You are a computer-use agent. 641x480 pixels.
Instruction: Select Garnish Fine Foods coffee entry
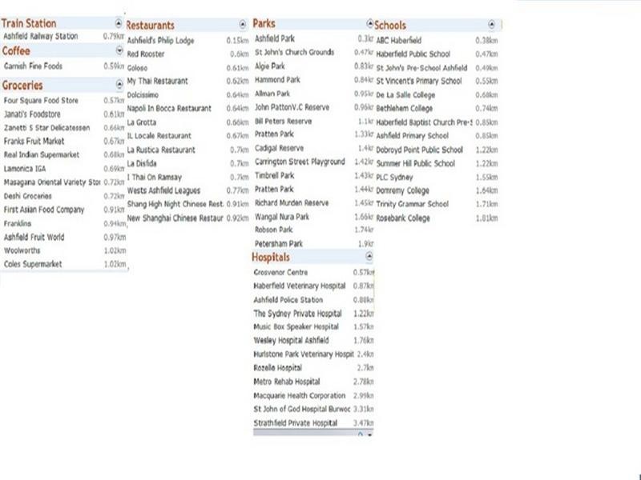coord(33,66)
